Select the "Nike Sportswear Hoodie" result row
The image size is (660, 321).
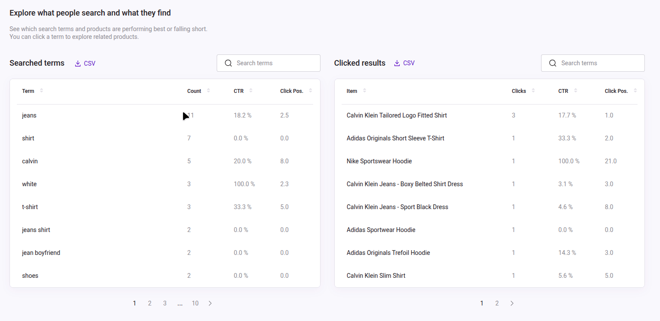(x=379, y=161)
